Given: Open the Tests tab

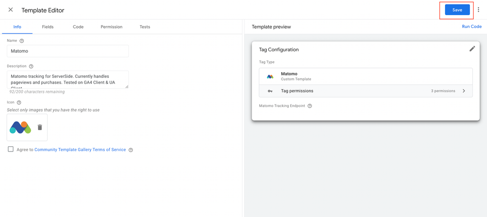Looking at the screenshot, I should tap(145, 27).
